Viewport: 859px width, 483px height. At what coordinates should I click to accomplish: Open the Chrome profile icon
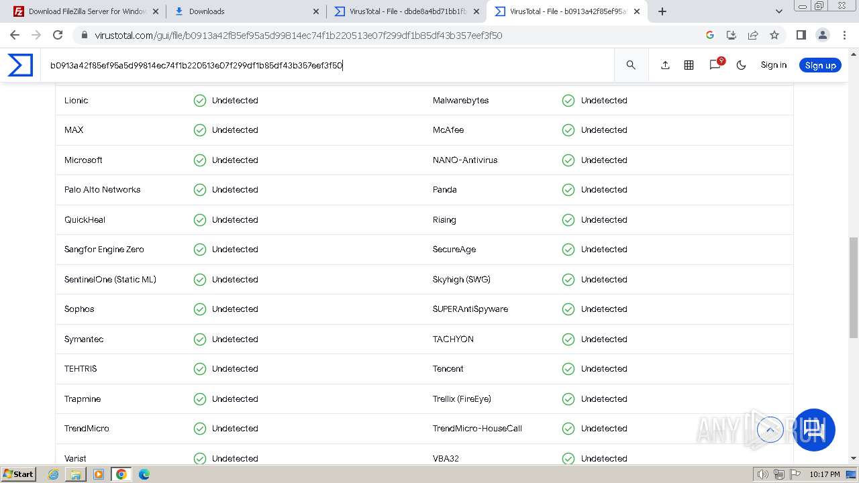pos(822,35)
